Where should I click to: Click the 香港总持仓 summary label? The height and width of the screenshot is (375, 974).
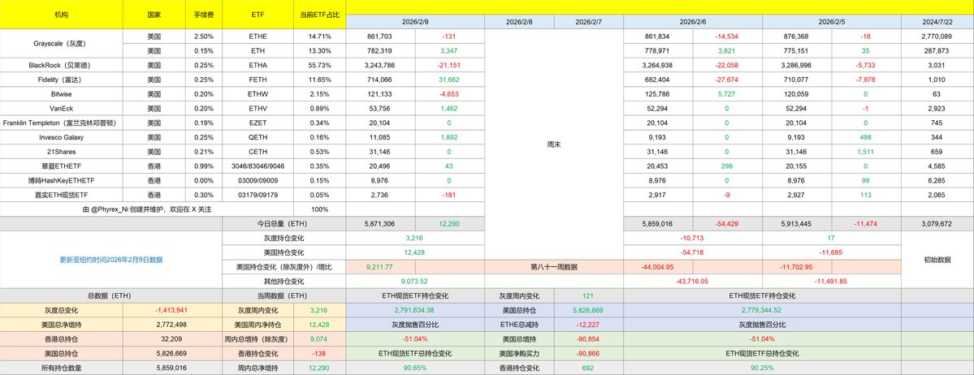pos(61,338)
